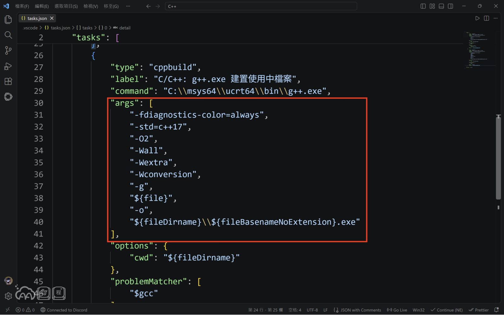The height and width of the screenshot is (315, 504).
Task: Open the errors and warnings count
Action: tap(25, 310)
